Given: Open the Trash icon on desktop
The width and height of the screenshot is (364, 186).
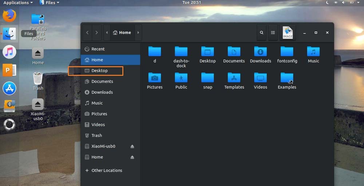Looking at the screenshot, I should (x=38, y=78).
